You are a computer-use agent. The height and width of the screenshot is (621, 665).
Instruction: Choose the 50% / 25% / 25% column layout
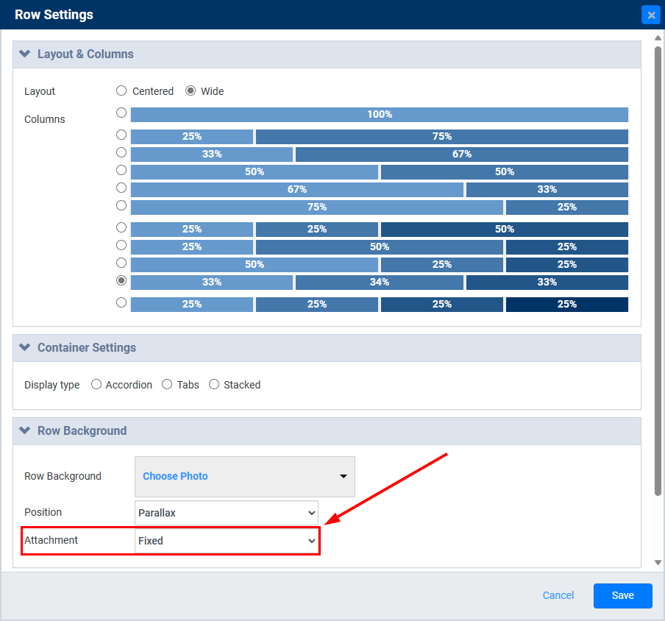point(121,263)
